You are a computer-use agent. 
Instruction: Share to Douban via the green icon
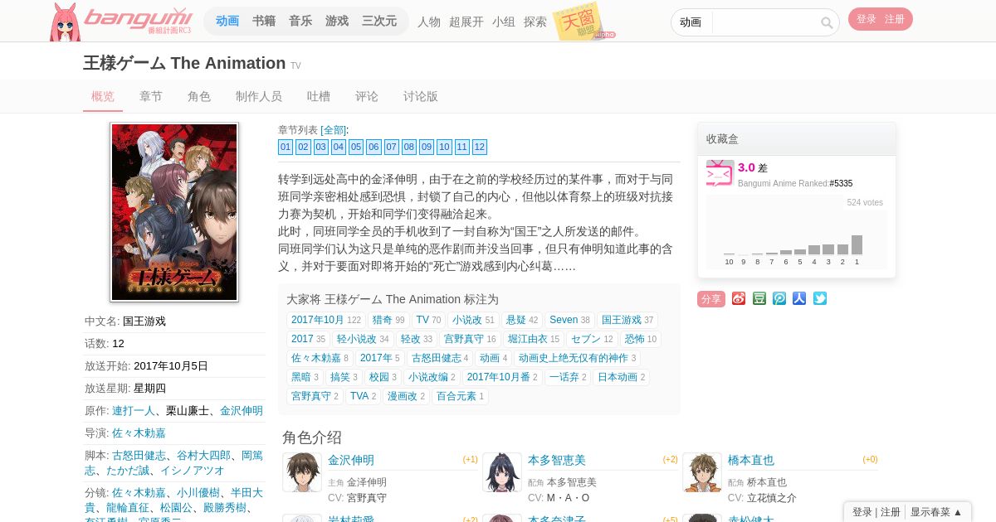click(x=759, y=298)
